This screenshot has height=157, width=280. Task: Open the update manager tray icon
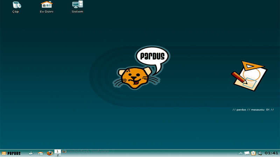[x=260, y=153]
